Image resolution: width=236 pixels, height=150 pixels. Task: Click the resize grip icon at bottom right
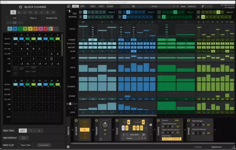pos(233,147)
